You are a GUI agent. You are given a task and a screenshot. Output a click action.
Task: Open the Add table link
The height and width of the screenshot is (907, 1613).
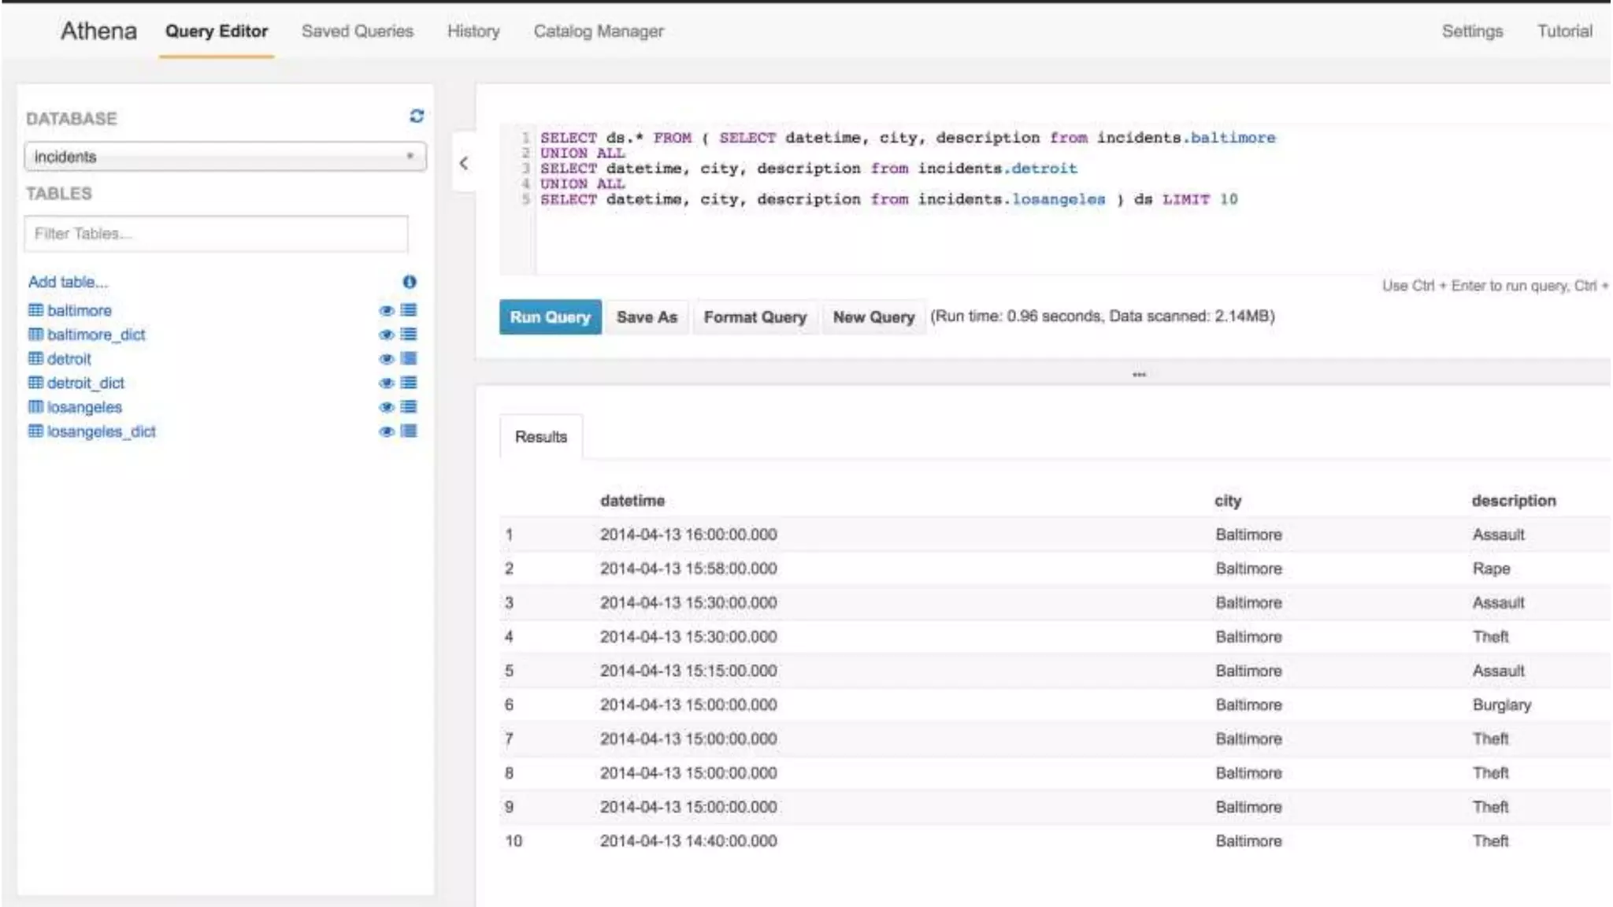click(68, 282)
